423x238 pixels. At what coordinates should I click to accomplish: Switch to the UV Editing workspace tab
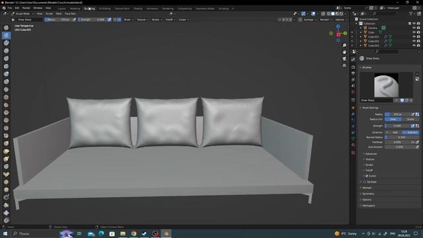tap(104, 9)
